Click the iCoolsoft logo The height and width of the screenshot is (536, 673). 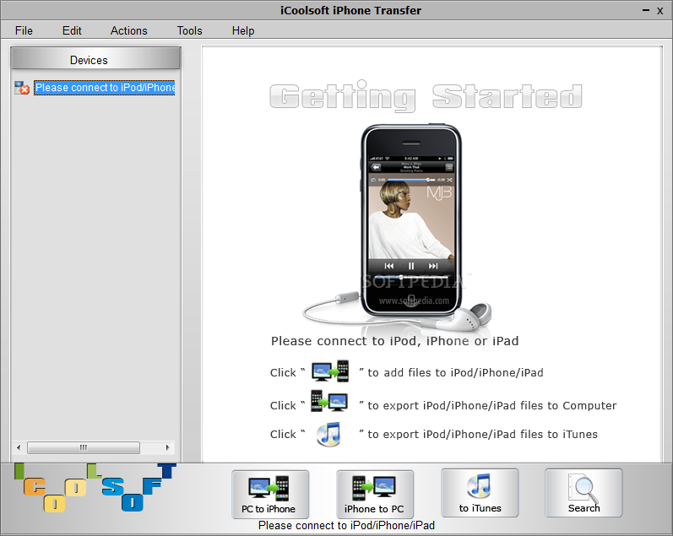click(95, 487)
